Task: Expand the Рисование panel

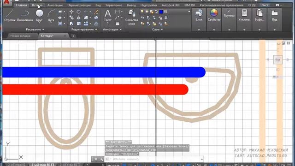Action: click(x=35, y=30)
